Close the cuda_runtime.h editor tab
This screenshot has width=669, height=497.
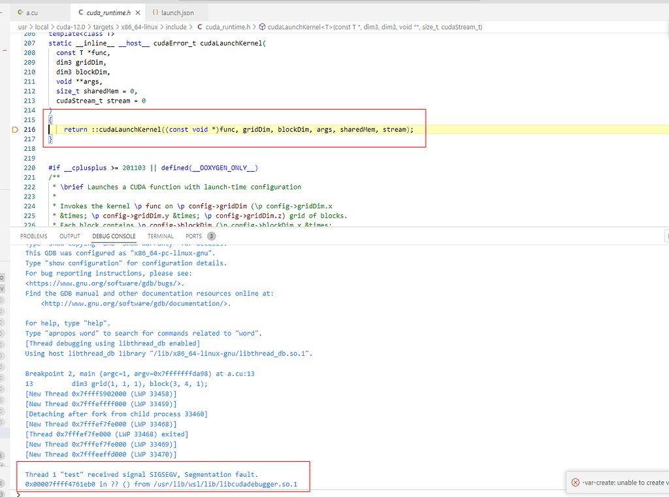click(137, 13)
